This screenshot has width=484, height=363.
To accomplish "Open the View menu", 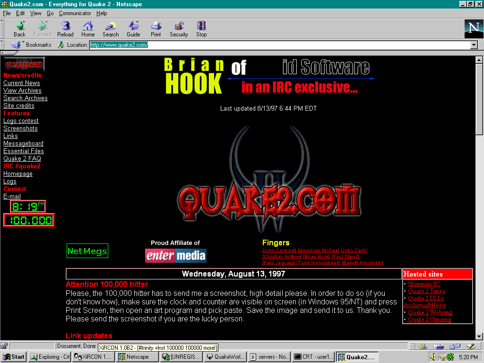I will click(35, 13).
